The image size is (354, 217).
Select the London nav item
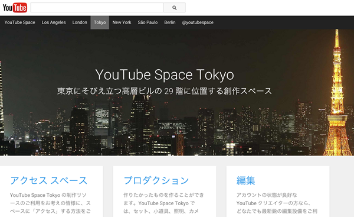pyautogui.click(x=80, y=22)
